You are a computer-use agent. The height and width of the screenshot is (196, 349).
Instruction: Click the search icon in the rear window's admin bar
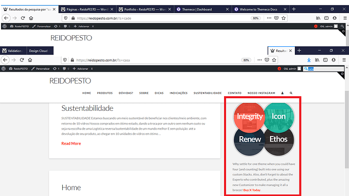342,26
